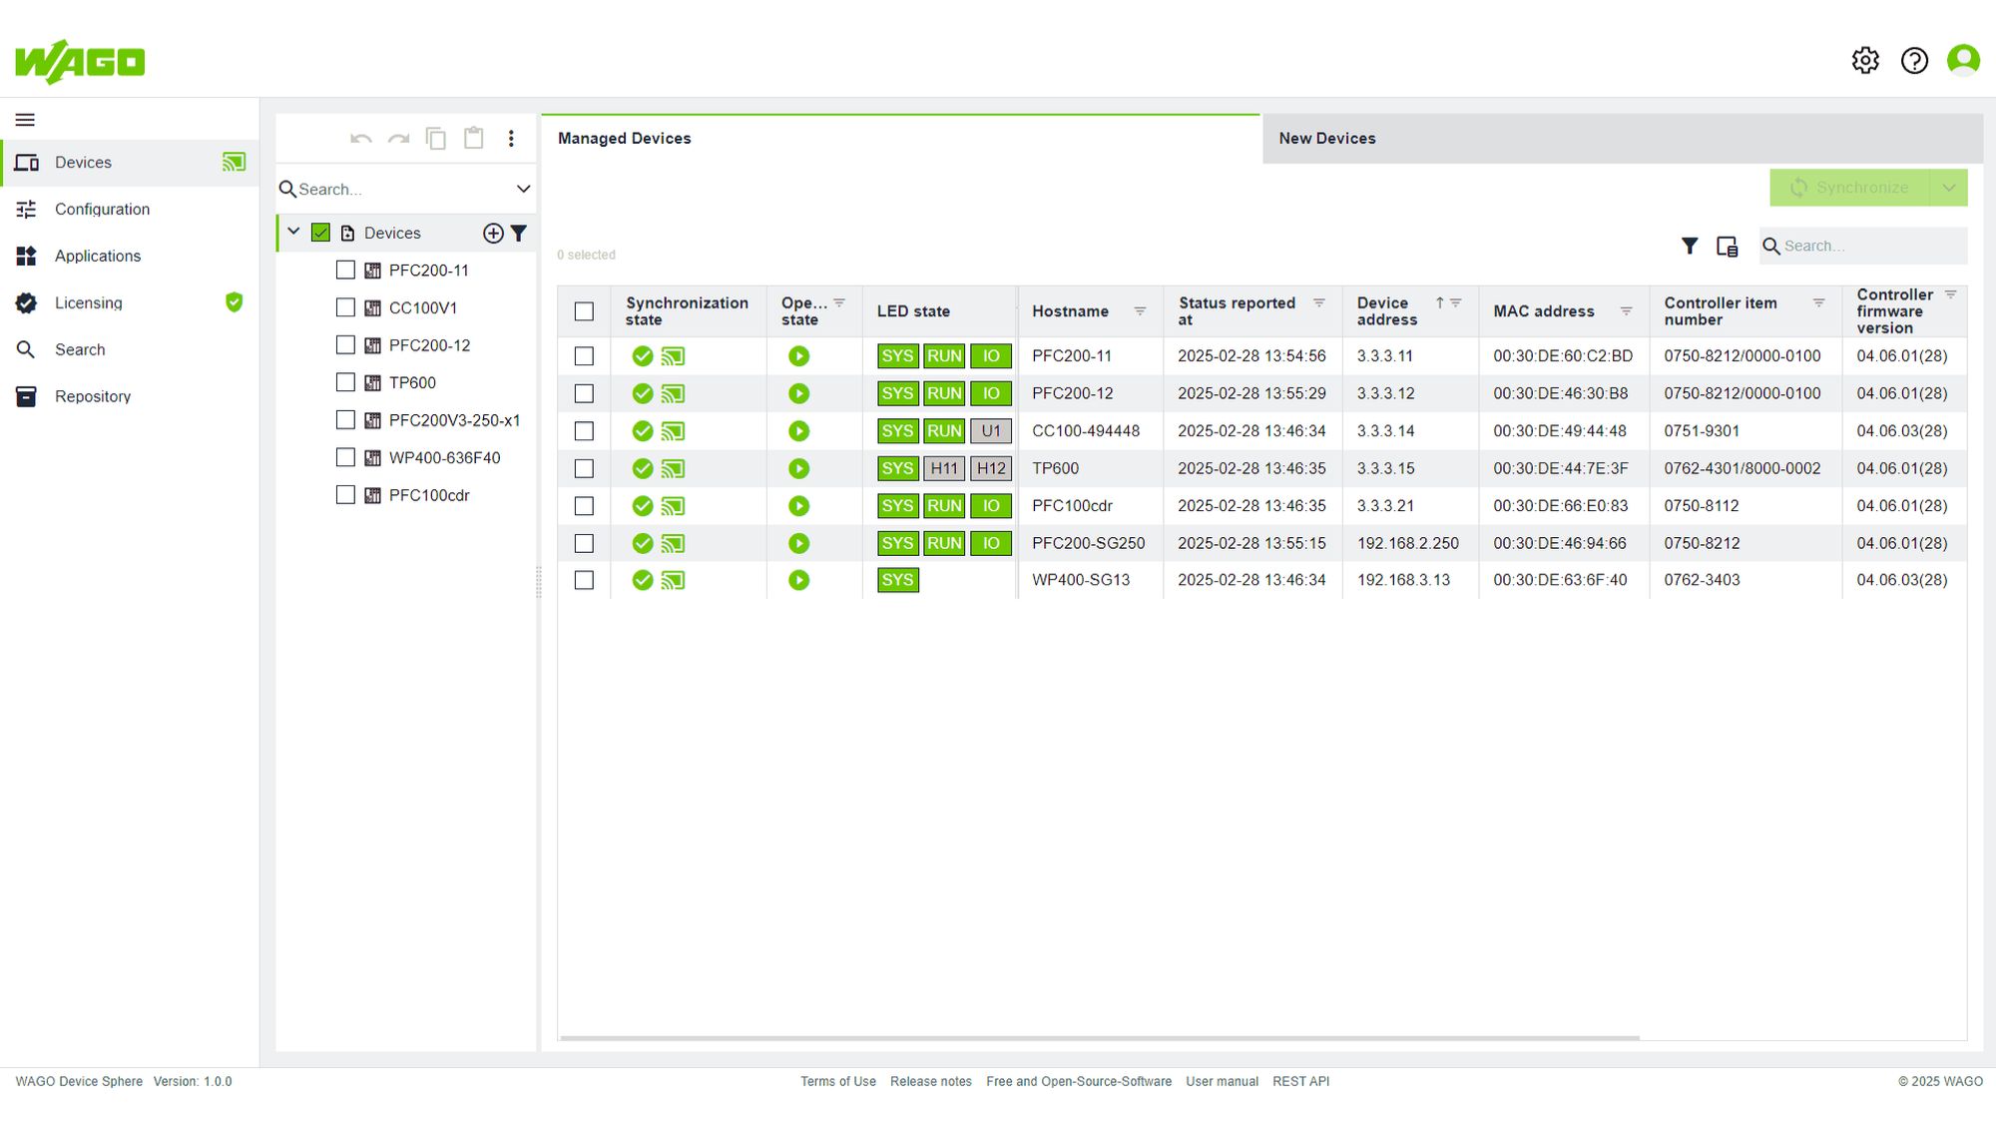Switch to the New Devices tab
This screenshot has height=1123, width=1996.
pyautogui.click(x=1623, y=139)
